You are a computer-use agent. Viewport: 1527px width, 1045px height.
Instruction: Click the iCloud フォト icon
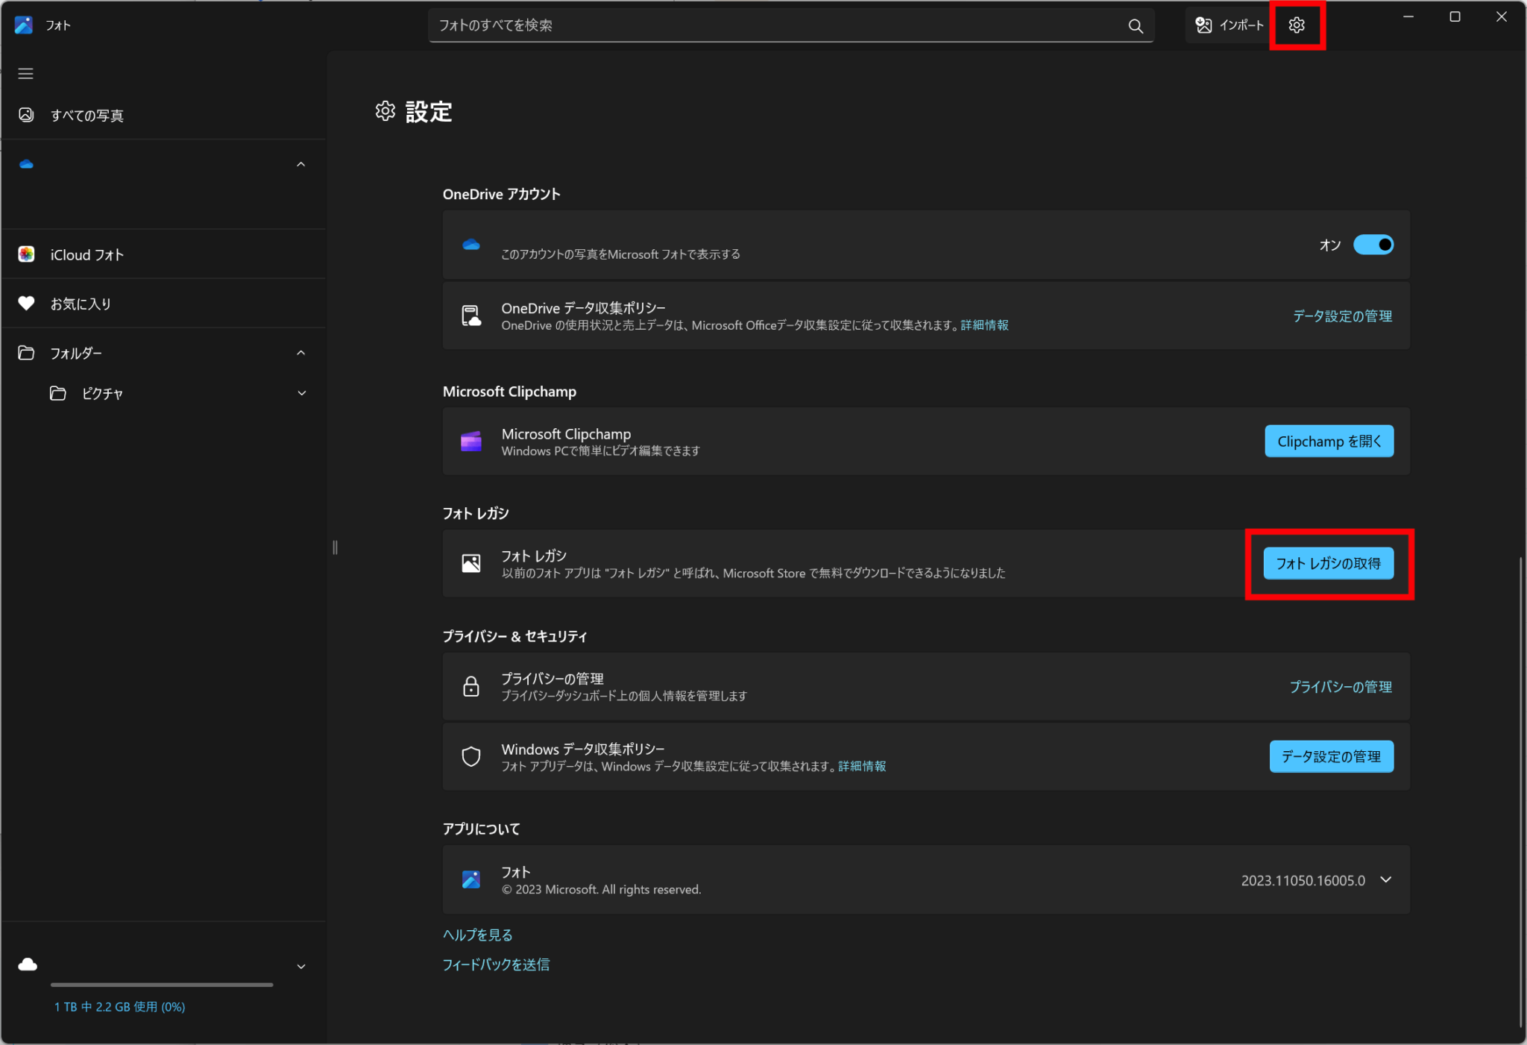[x=27, y=254]
